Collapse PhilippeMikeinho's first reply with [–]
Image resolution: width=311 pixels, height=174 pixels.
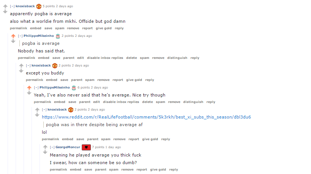pyautogui.click(x=20, y=36)
